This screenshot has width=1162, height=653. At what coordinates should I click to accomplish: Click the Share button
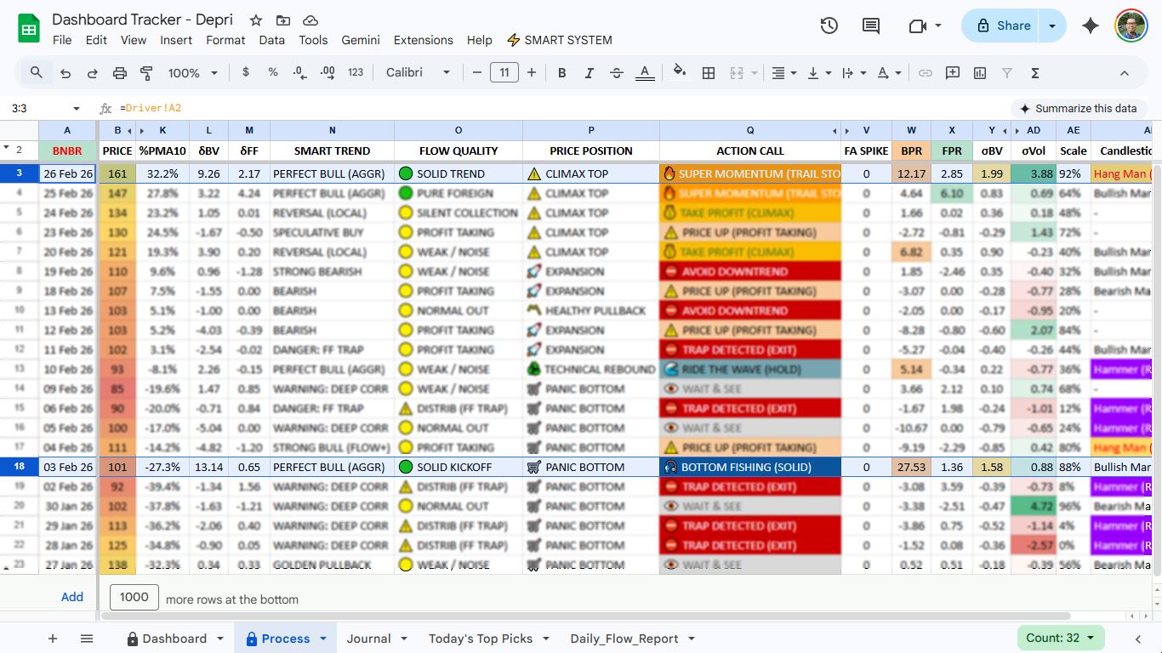pyautogui.click(x=1003, y=26)
